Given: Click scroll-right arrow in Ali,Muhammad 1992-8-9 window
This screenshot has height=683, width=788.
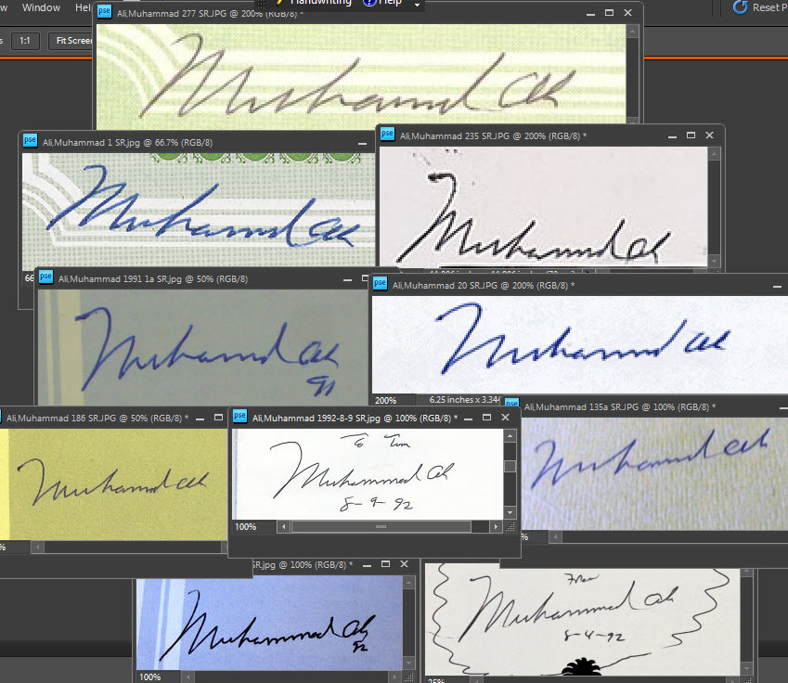Looking at the screenshot, I should pos(496,527).
